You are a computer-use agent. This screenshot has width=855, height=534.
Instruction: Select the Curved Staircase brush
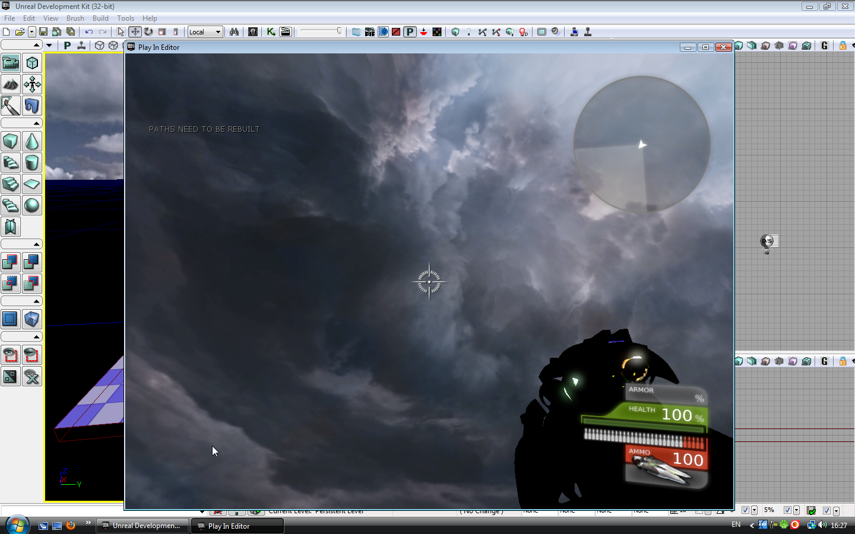pos(11,163)
